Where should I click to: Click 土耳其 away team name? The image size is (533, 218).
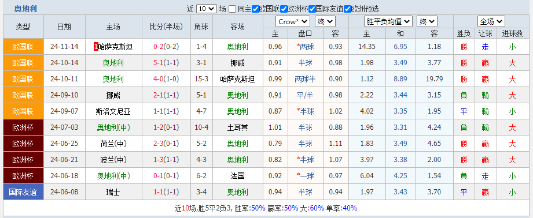point(238,127)
